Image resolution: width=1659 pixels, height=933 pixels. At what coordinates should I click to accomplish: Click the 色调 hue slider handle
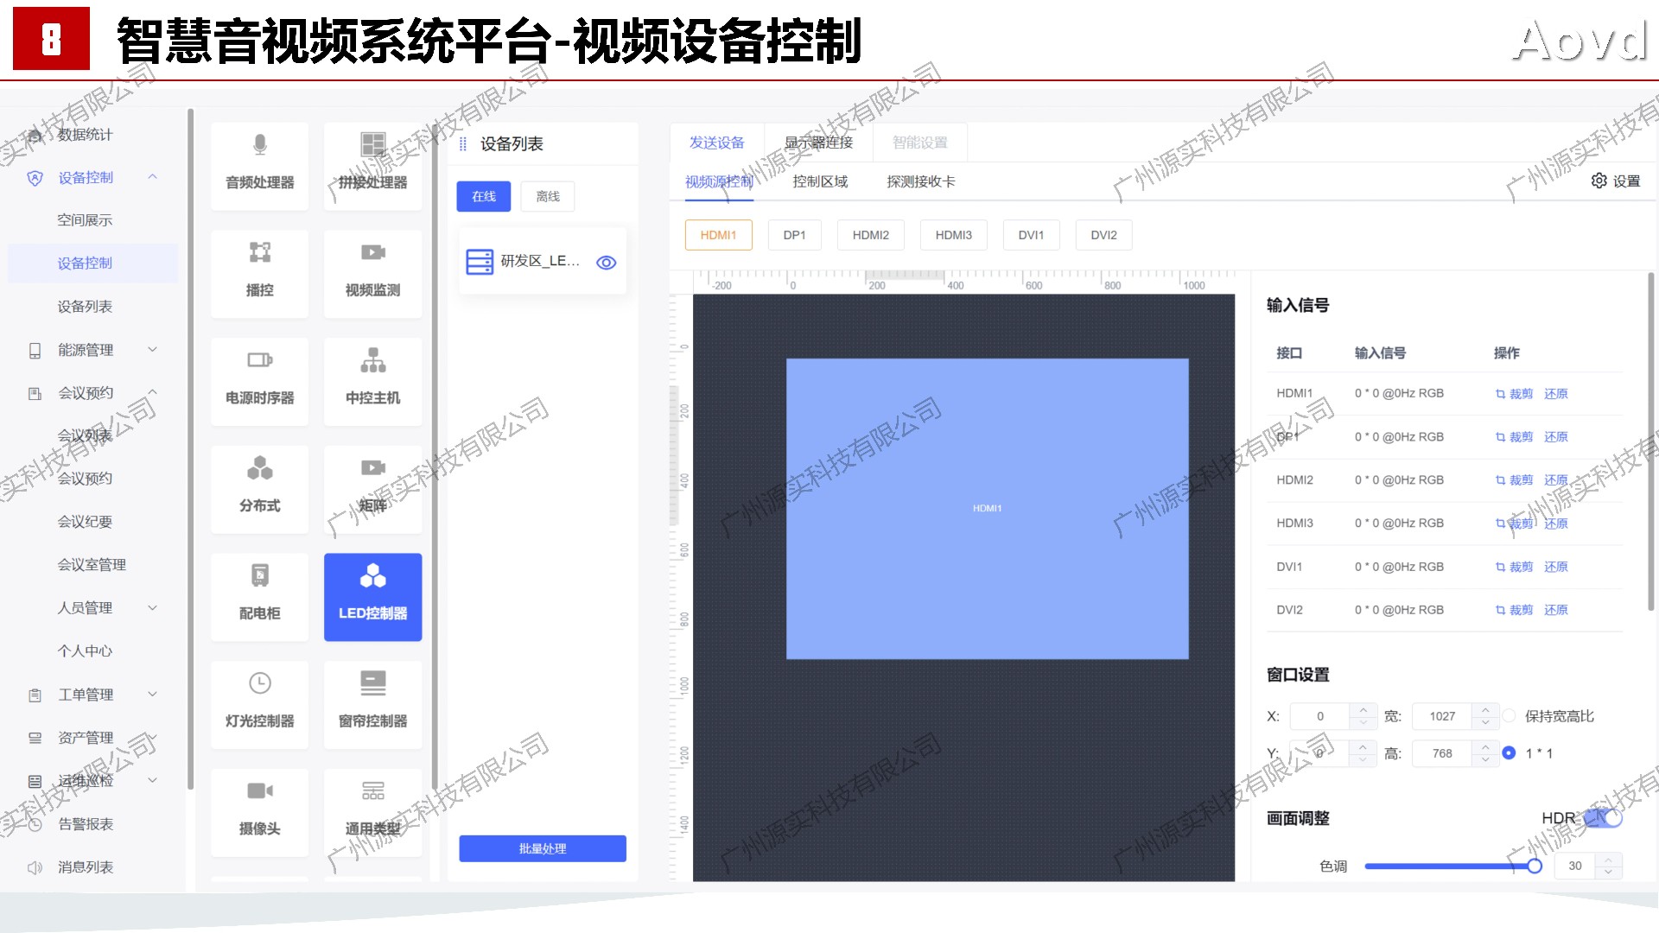pos(1535,866)
